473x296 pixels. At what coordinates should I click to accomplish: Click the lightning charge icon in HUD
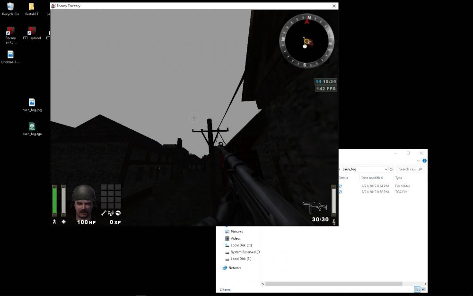334,222
